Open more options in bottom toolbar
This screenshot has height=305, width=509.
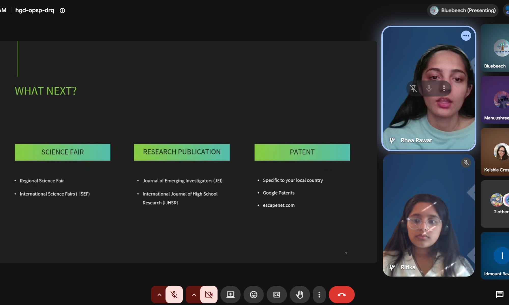(319, 295)
